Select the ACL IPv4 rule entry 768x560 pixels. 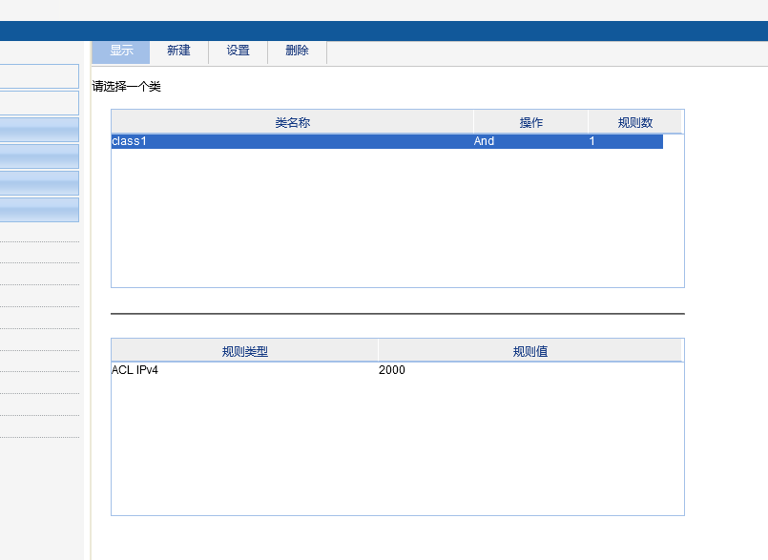pos(135,370)
